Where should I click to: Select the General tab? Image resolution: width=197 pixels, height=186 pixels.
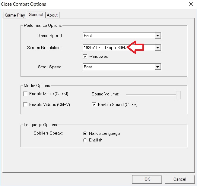[x=36, y=15]
